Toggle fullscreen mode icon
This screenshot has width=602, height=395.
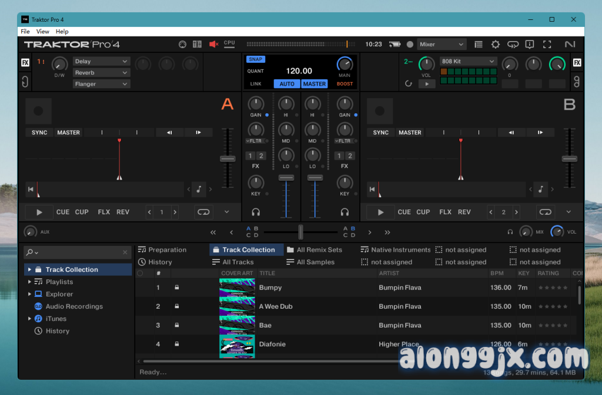click(547, 44)
